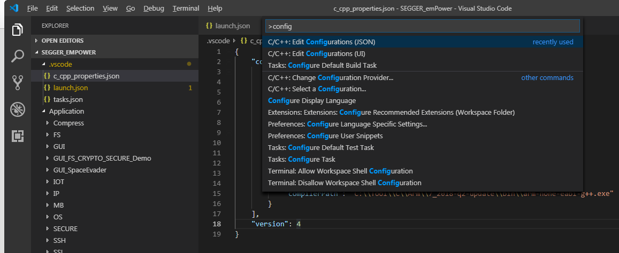Viewport: 619px width, 253px height.
Task: Expand the OS folder
Action: click(x=114, y=217)
